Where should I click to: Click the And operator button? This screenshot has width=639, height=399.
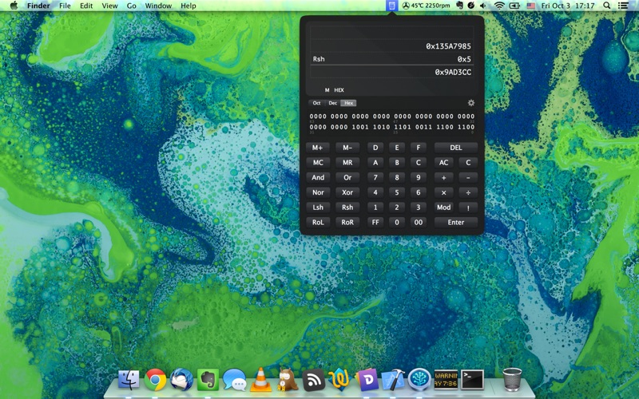point(318,177)
